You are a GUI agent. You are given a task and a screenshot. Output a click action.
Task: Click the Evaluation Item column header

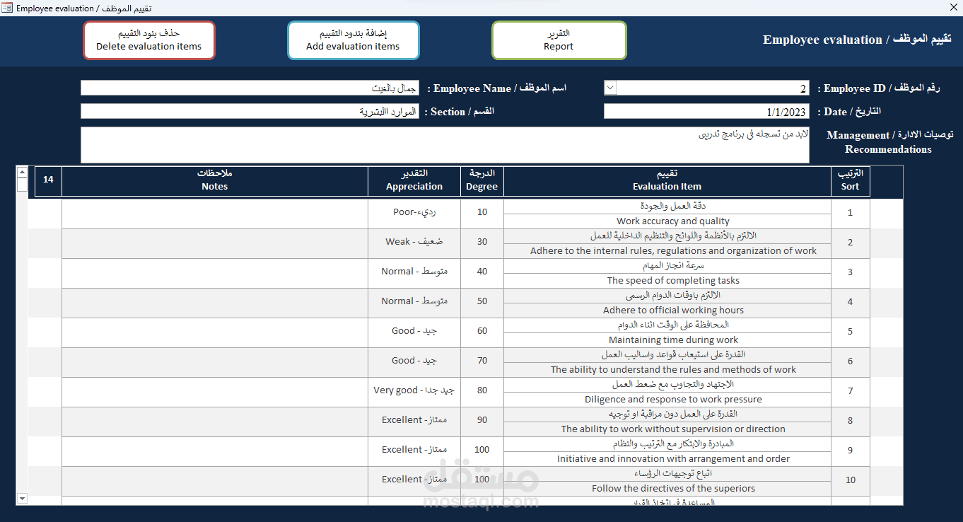point(667,181)
